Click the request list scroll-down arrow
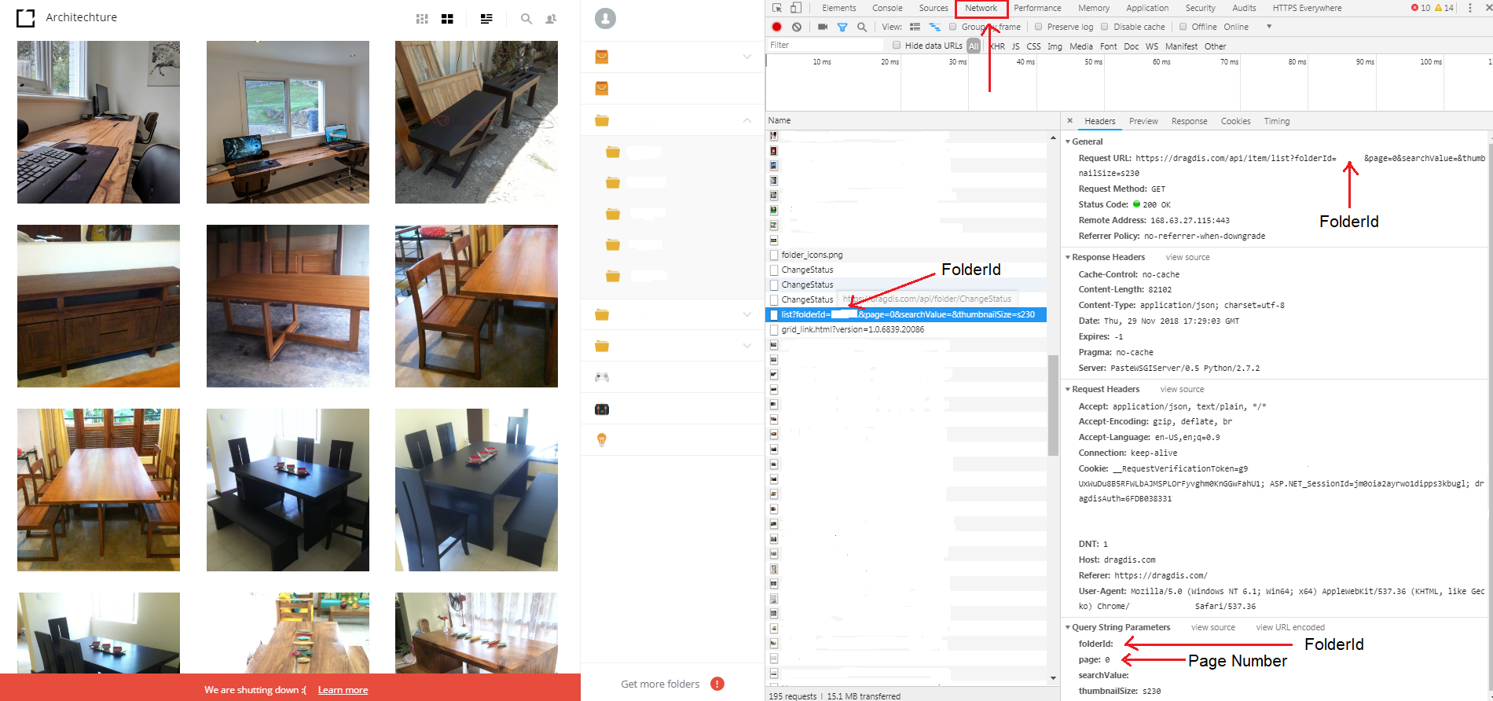 point(1053,677)
